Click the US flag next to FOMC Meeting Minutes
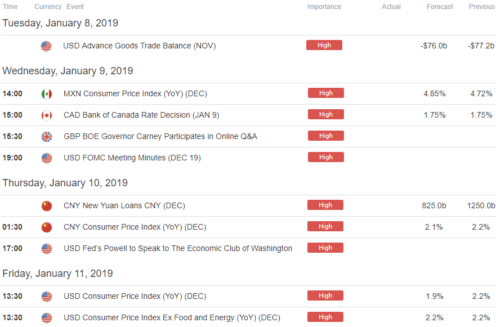Viewport: 496px width, 327px height. click(47, 158)
